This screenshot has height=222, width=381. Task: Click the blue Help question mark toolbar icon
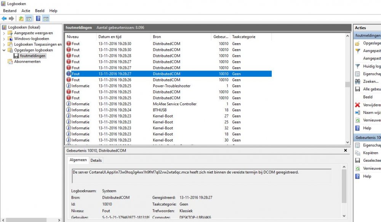pyautogui.click(x=38, y=18)
